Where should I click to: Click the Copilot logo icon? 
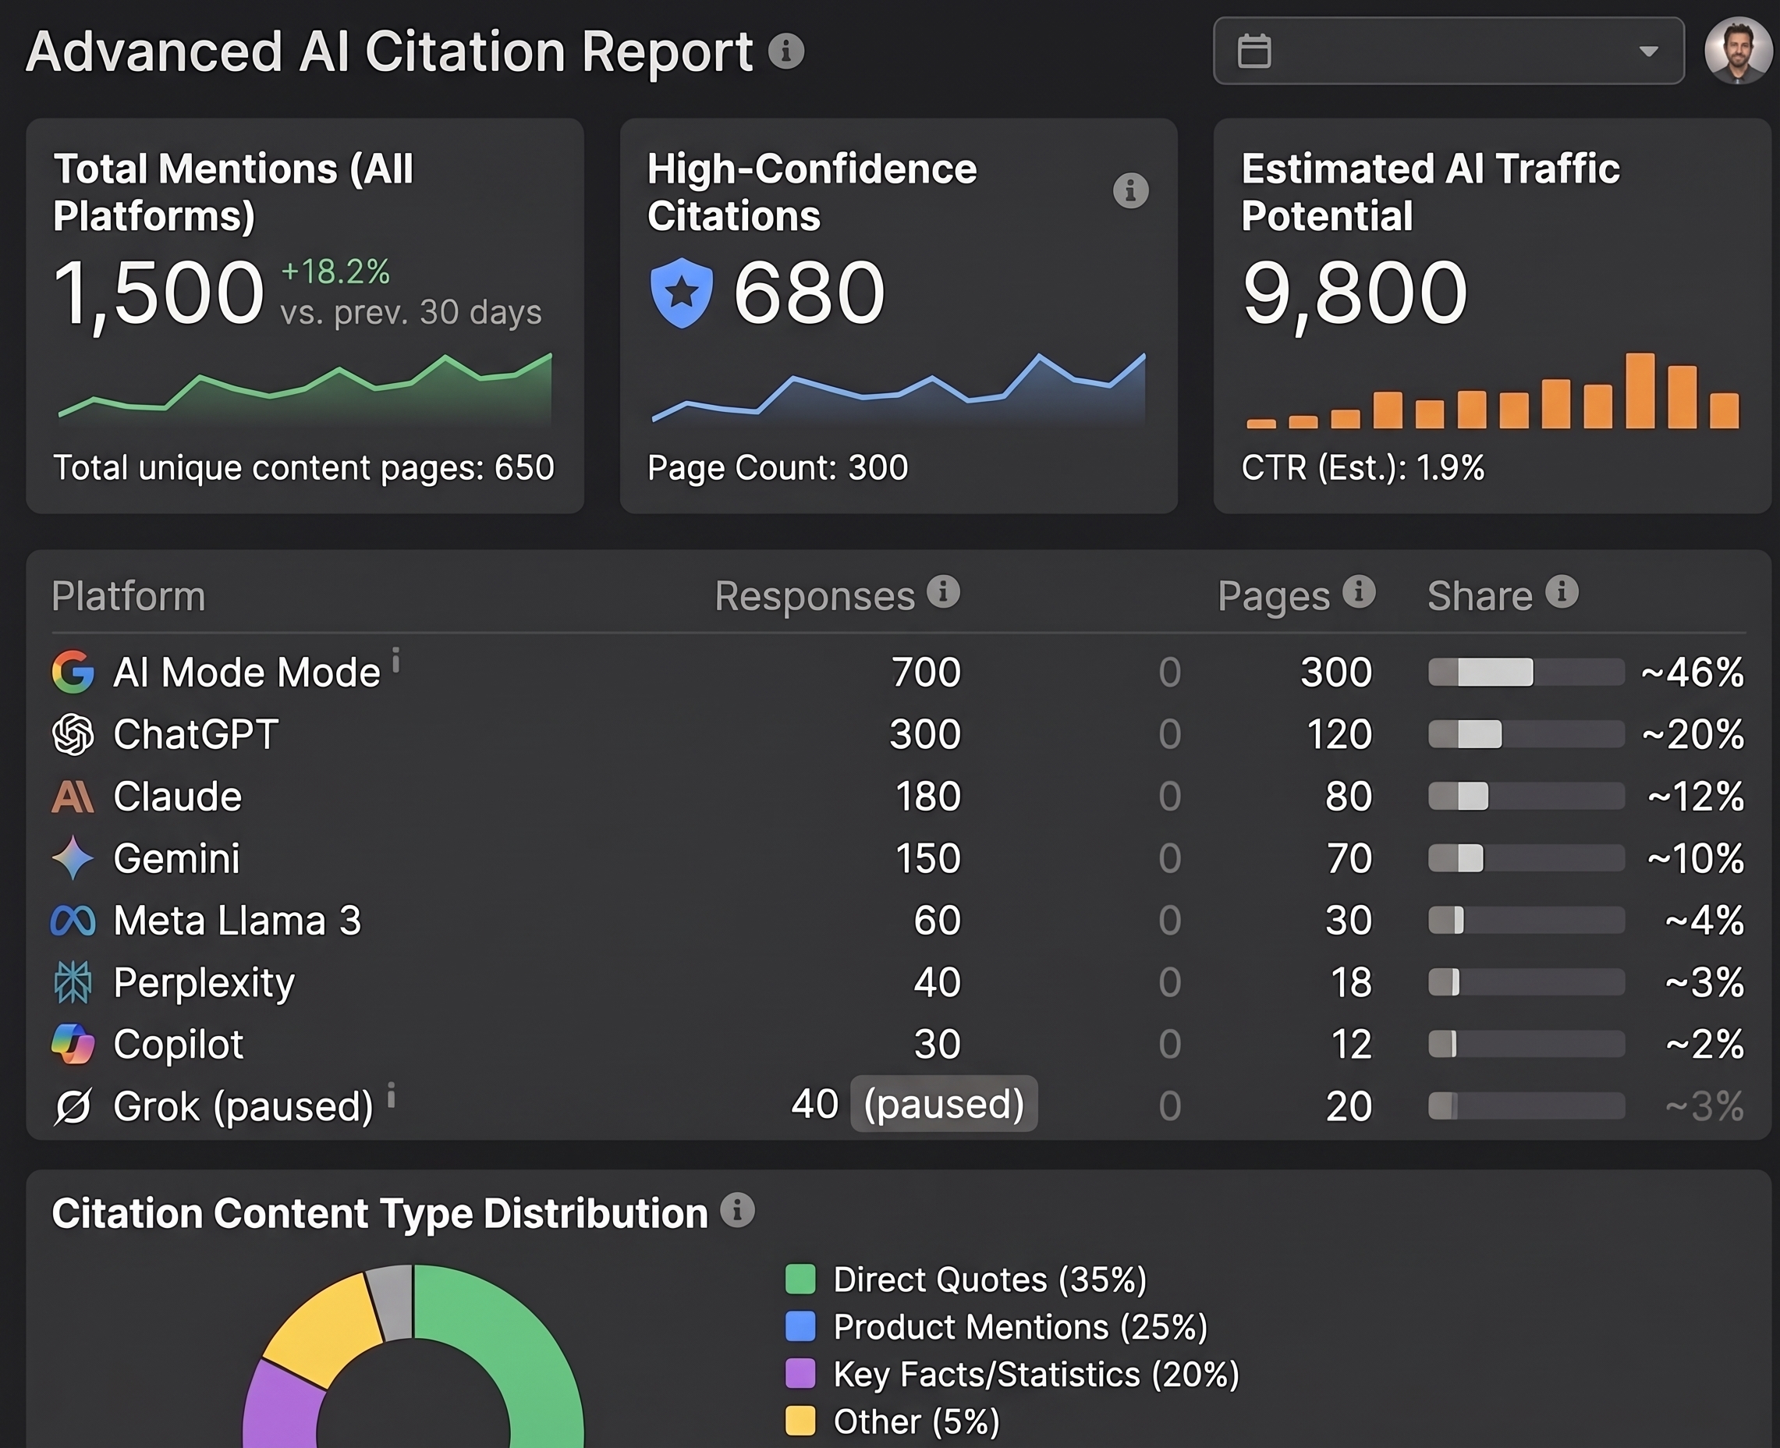(x=73, y=1045)
